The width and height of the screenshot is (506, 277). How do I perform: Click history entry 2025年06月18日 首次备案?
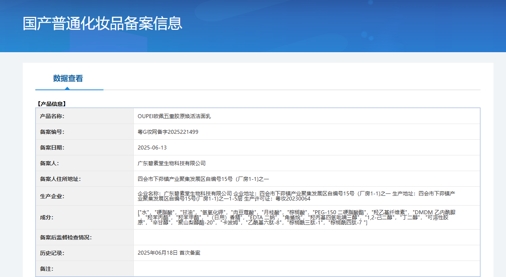[x=169, y=253]
